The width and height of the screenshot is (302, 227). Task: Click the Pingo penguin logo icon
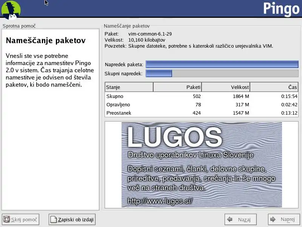(x=11, y=10)
